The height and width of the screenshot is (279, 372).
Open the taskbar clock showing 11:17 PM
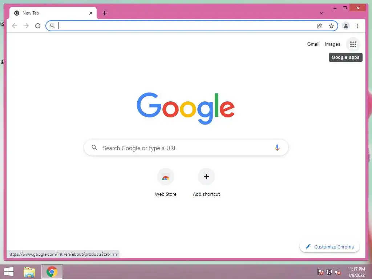[356, 272]
